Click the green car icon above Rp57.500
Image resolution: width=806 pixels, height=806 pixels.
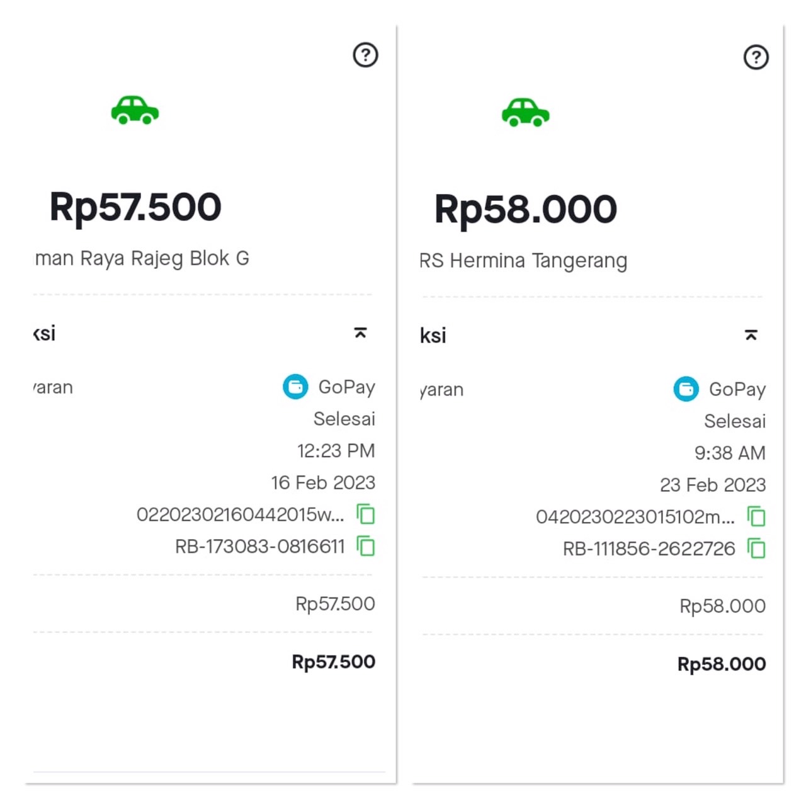point(135,111)
